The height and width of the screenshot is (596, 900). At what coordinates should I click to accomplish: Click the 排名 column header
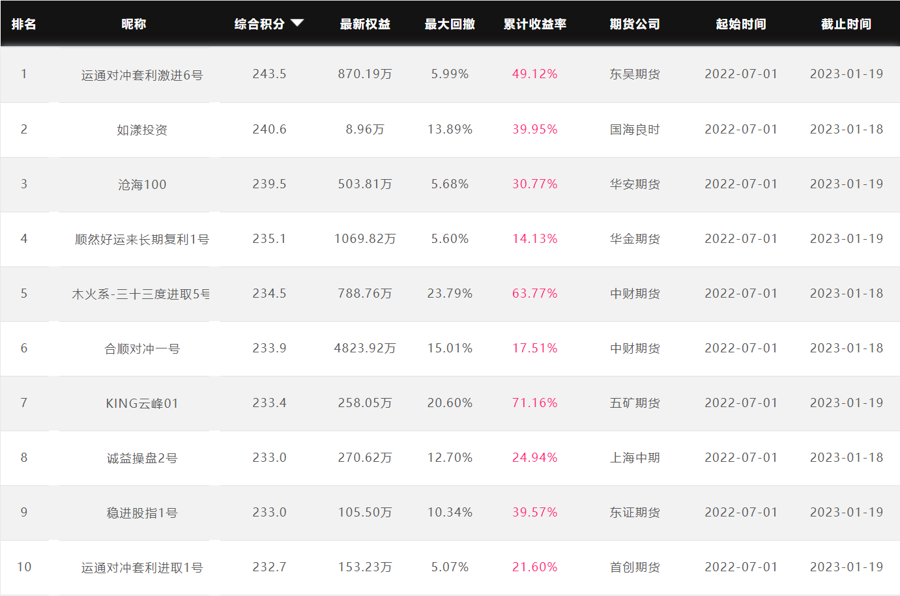pos(24,24)
